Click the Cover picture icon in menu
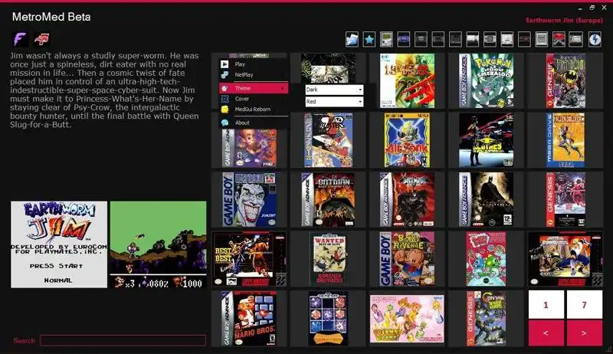Screen dimensions: 613x354 tap(225, 99)
